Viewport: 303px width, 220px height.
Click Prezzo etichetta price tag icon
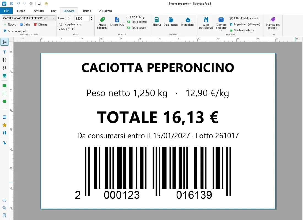pos(102,23)
